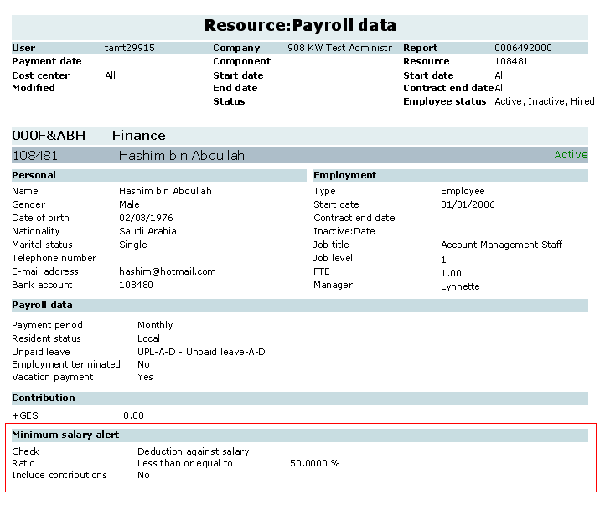Click the "Personal" section heading
The height and width of the screenshot is (505, 605).
coord(34,175)
